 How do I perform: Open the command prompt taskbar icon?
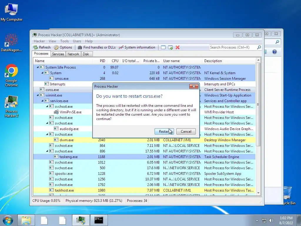pos(99,220)
